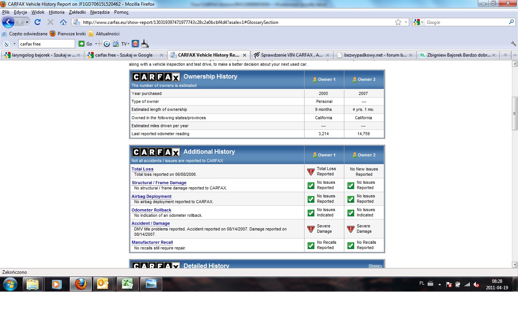Click the toolbar search field with carfax free
The width and height of the screenshot is (518, 325).
(x=47, y=44)
